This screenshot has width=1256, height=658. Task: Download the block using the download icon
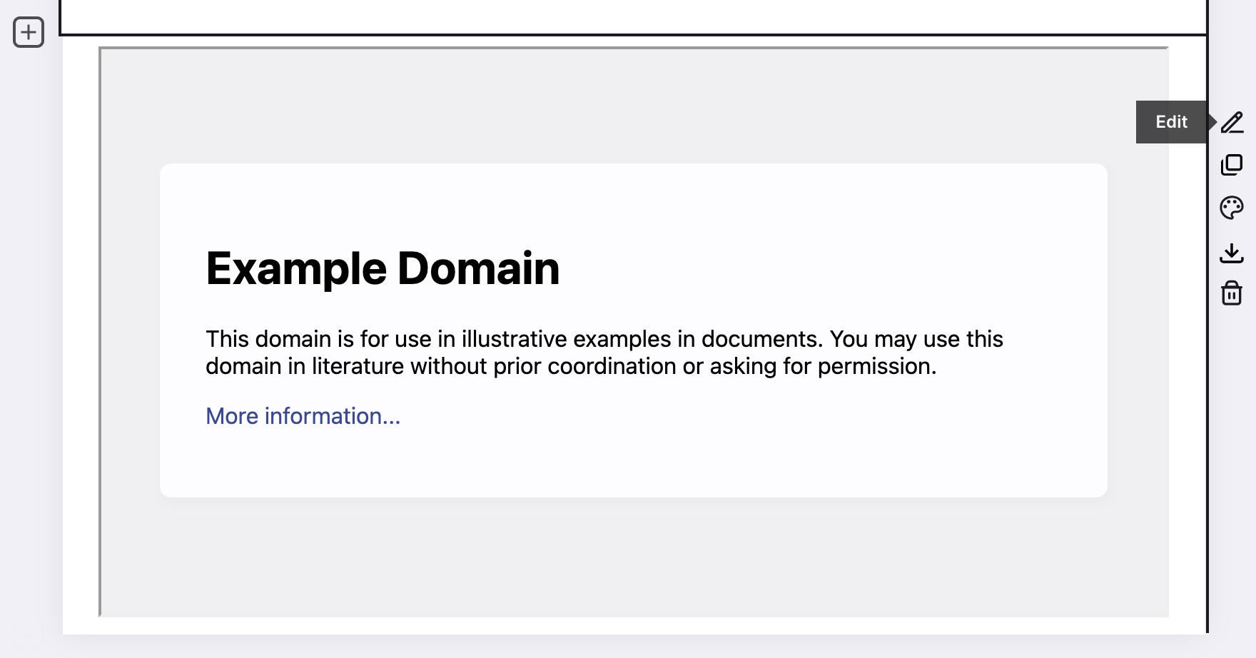tap(1232, 253)
